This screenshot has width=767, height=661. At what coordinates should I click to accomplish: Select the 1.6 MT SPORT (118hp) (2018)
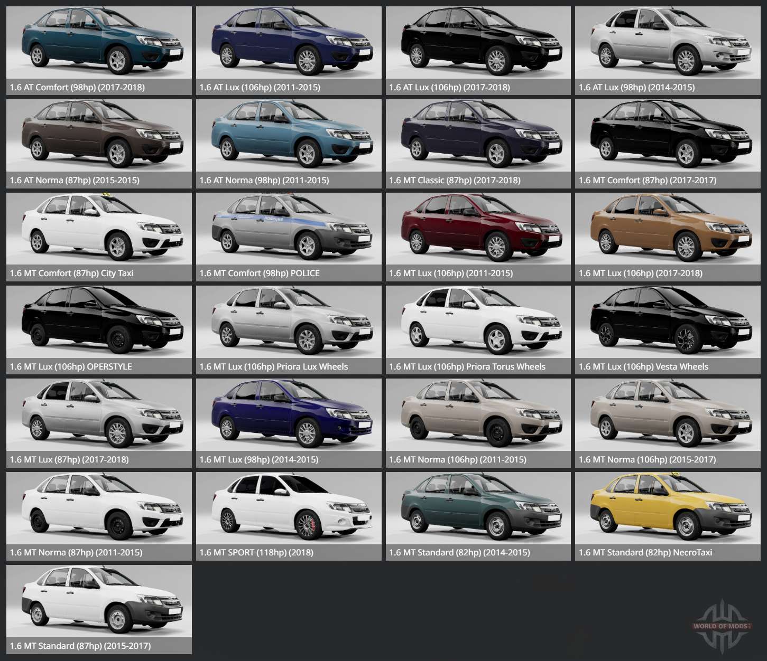[289, 516]
